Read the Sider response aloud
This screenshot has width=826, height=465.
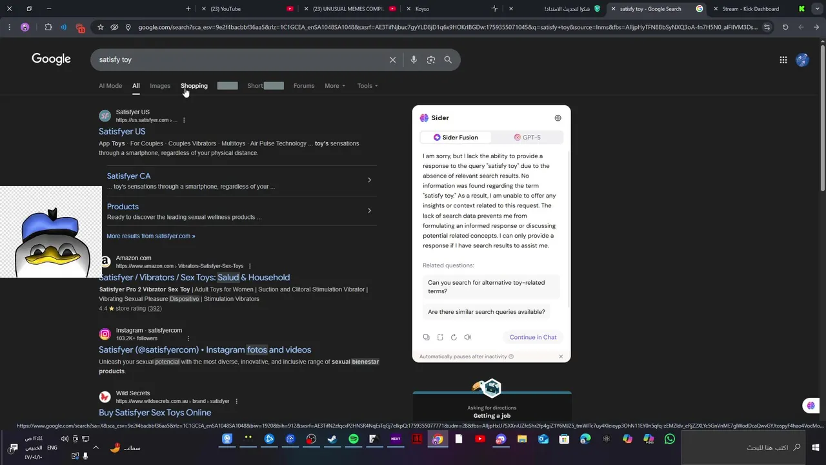[x=468, y=337]
